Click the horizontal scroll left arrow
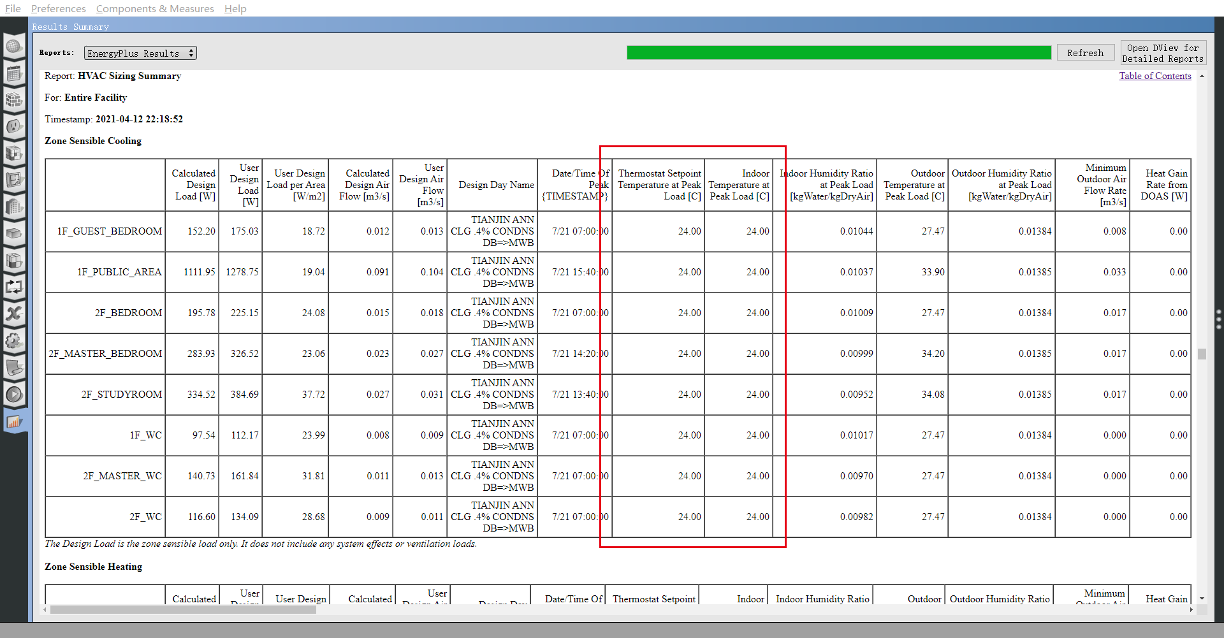Image resolution: width=1224 pixels, height=638 pixels. point(45,609)
